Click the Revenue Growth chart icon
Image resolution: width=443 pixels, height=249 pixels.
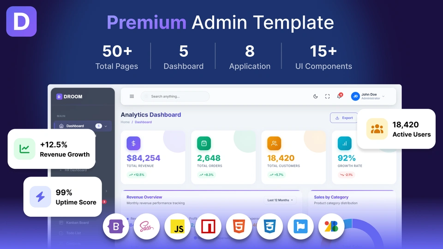(x=24, y=149)
